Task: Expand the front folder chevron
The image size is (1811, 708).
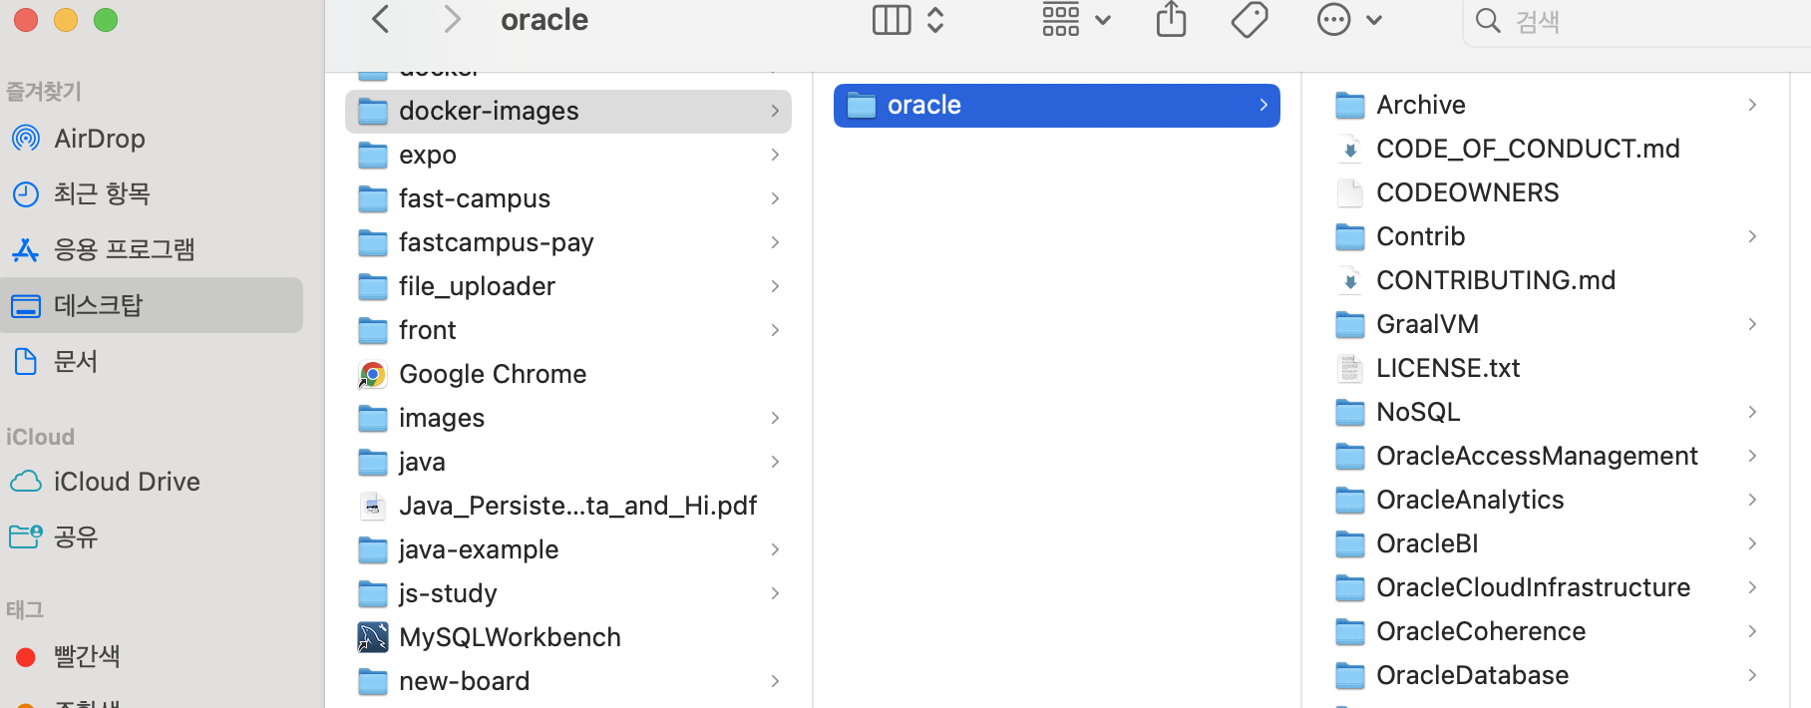Action: (775, 330)
